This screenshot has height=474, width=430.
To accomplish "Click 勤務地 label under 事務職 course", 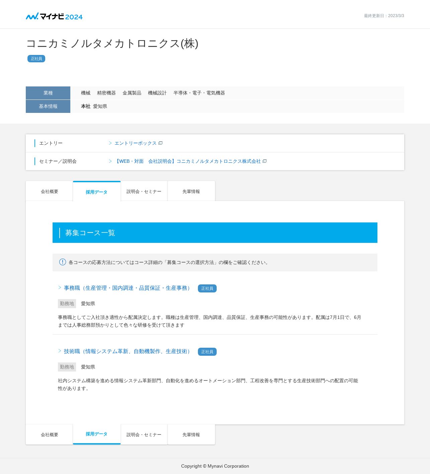I will point(67,303).
